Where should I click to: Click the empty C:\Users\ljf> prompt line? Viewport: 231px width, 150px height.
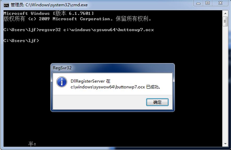pyautogui.click(x=21, y=40)
